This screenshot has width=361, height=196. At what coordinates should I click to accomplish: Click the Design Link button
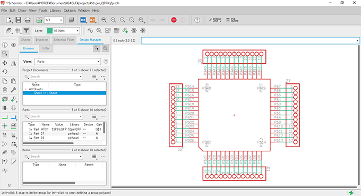click(x=215, y=20)
